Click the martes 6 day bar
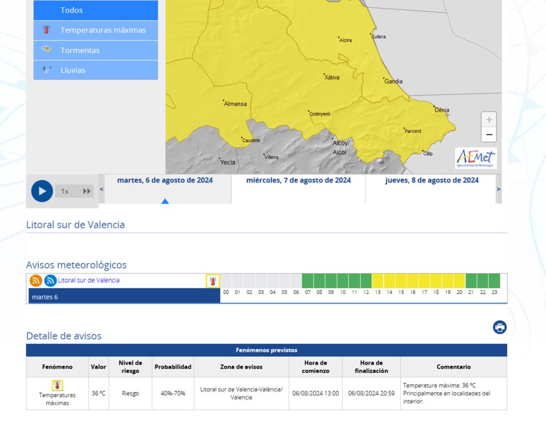The width and height of the screenshot is (546, 421). click(x=124, y=296)
